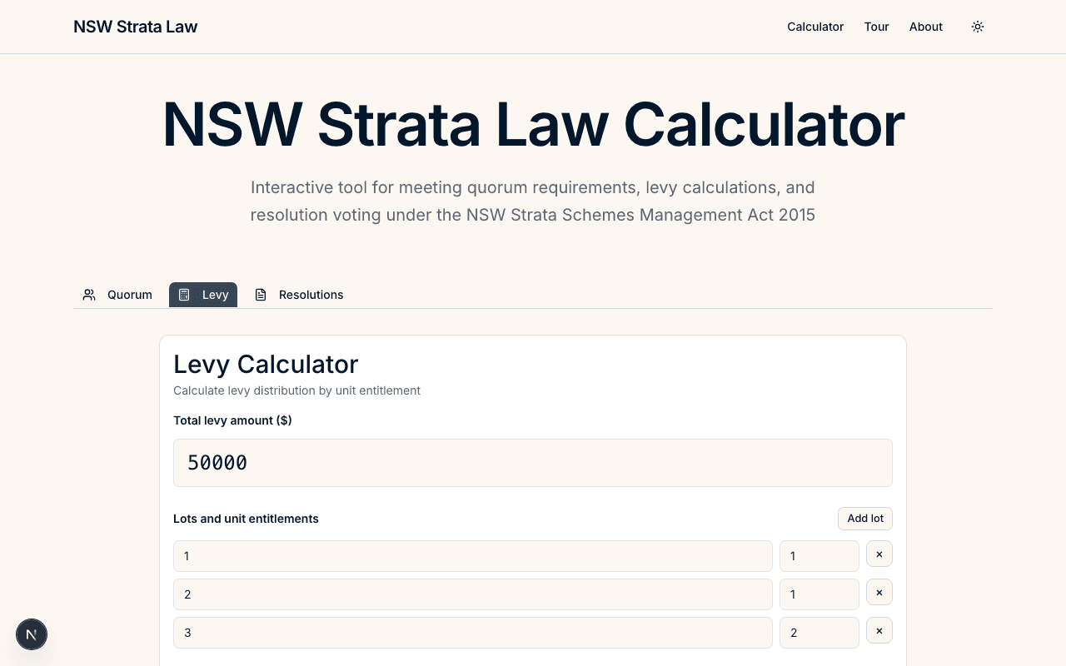The width and height of the screenshot is (1066, 666).
Task: Open the Tour navigation link
Action: [x=876, y=27]
